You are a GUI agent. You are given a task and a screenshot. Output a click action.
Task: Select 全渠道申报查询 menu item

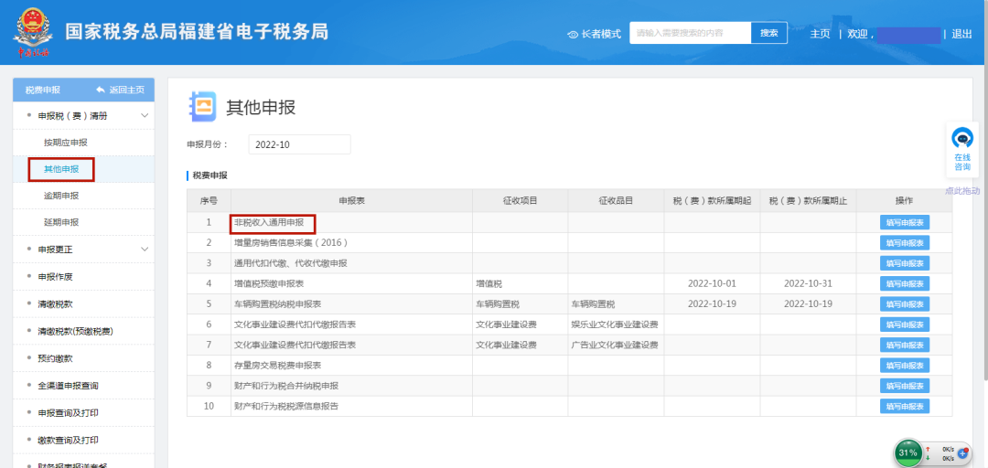pyautogui.click(x=68, y=386)
